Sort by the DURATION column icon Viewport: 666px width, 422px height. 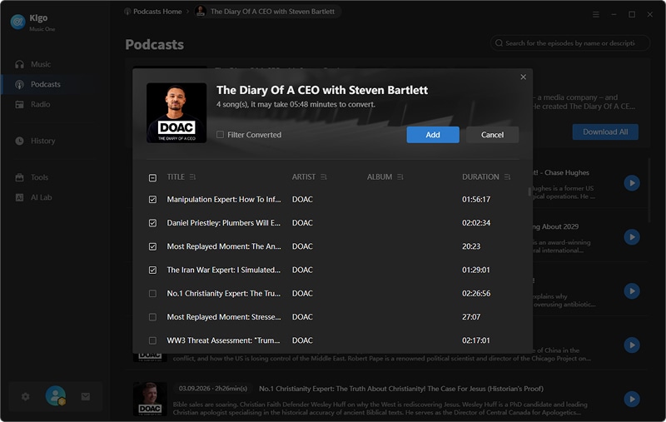(x=507, y=176)
